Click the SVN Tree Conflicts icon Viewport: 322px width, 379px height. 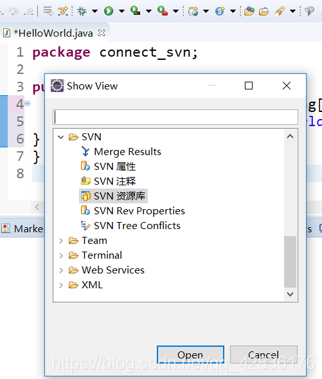(x=85, y=225)
